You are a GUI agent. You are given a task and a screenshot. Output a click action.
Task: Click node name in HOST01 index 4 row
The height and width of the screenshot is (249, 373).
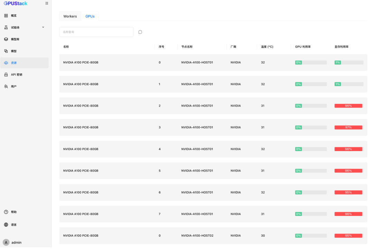pyautogui.click(x=197, y=149)
